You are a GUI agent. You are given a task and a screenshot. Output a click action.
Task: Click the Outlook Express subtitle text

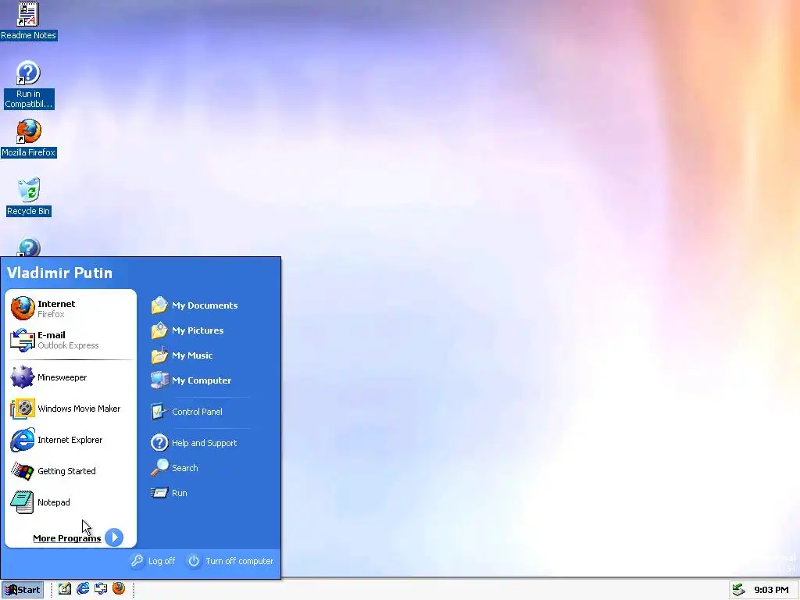(68, 345)
